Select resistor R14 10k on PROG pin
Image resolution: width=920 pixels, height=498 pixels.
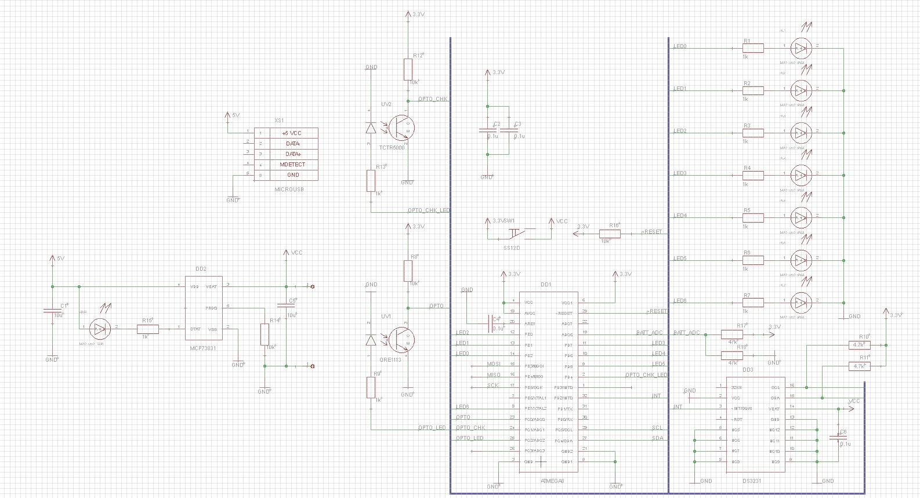265,335
